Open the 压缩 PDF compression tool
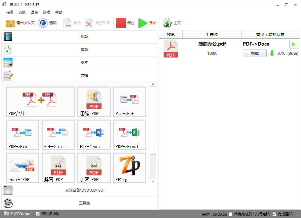 (94, 102)
